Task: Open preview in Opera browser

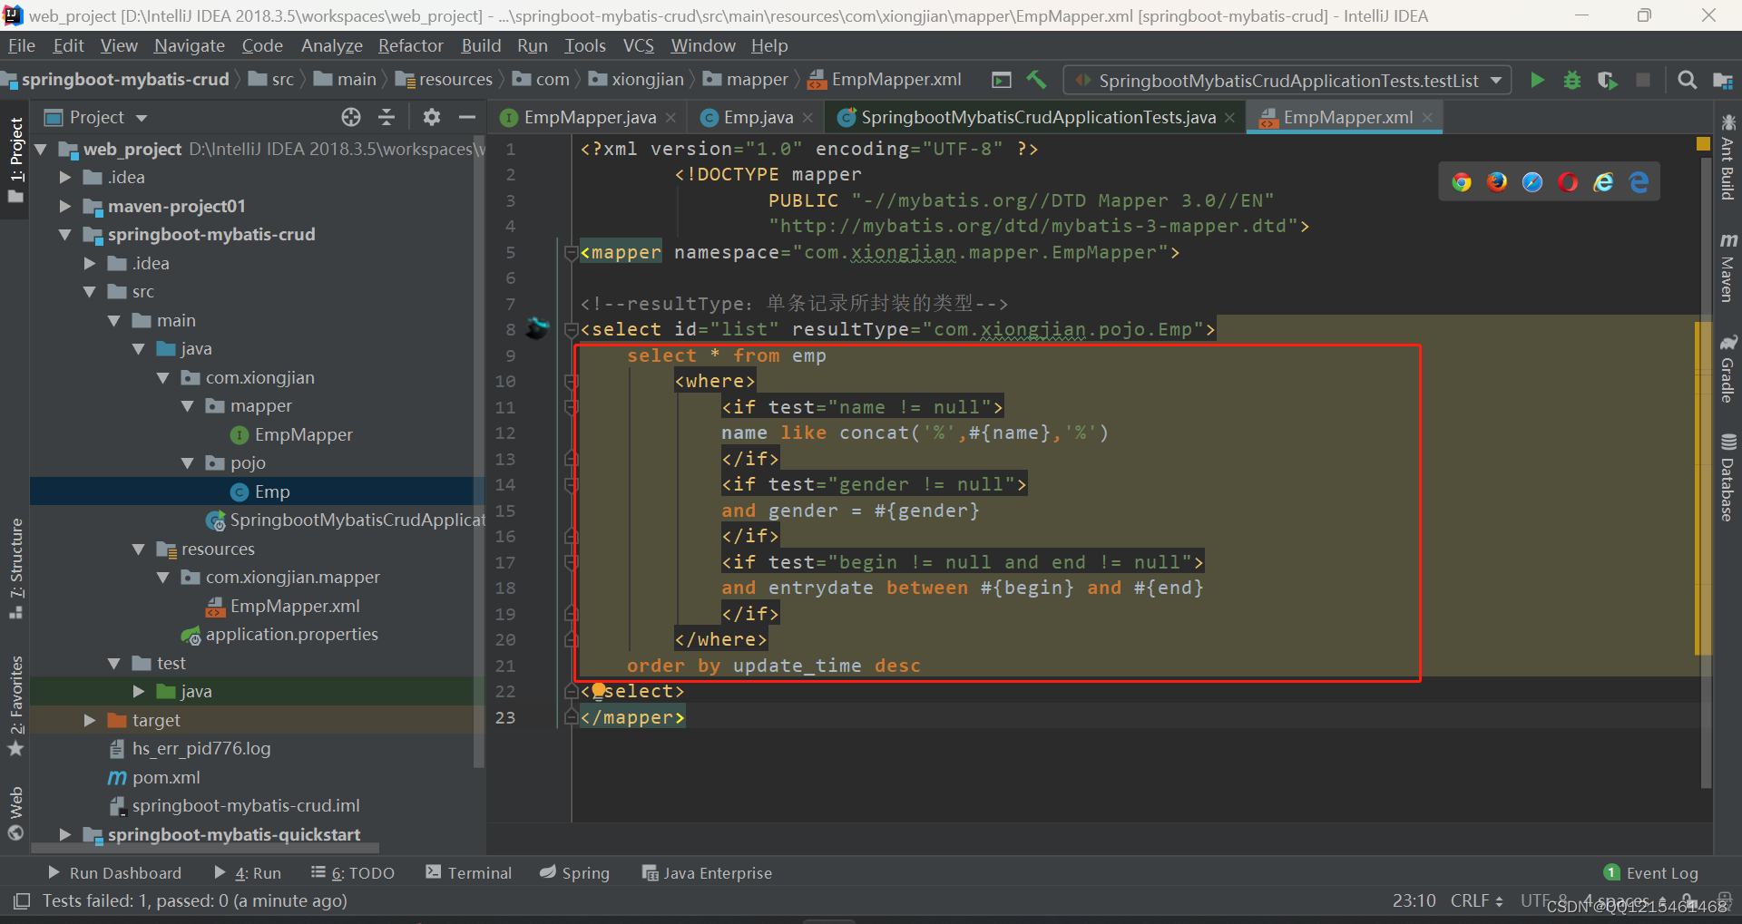Action: coord(1568,182)
